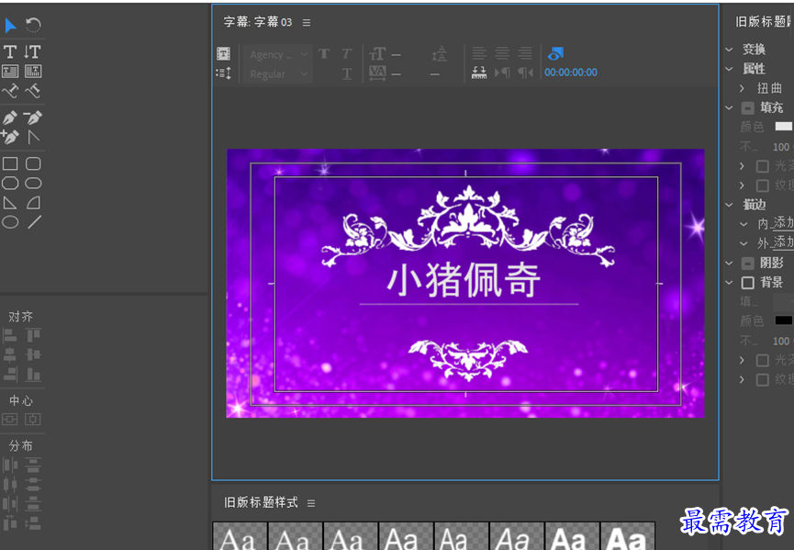794x550 pixels.
Task: Select the Rotation tool
Action: pos(33,25)
